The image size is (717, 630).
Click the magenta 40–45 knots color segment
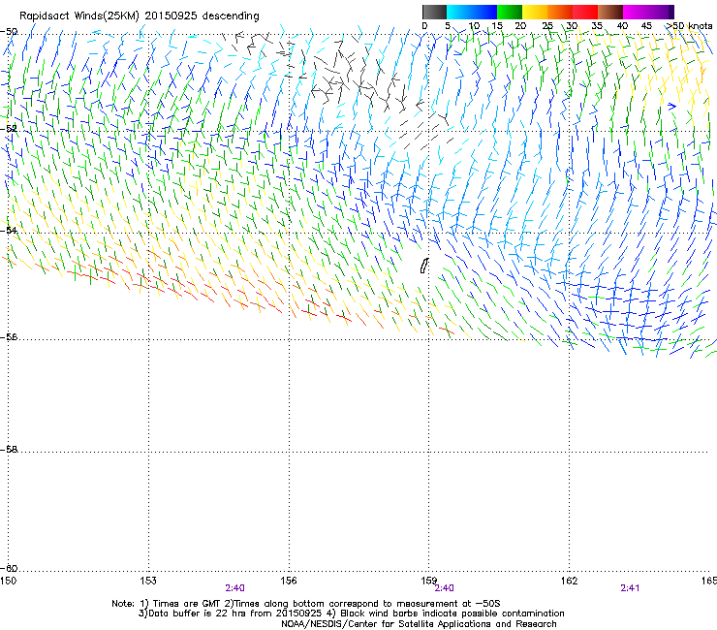tap(636, 12)
